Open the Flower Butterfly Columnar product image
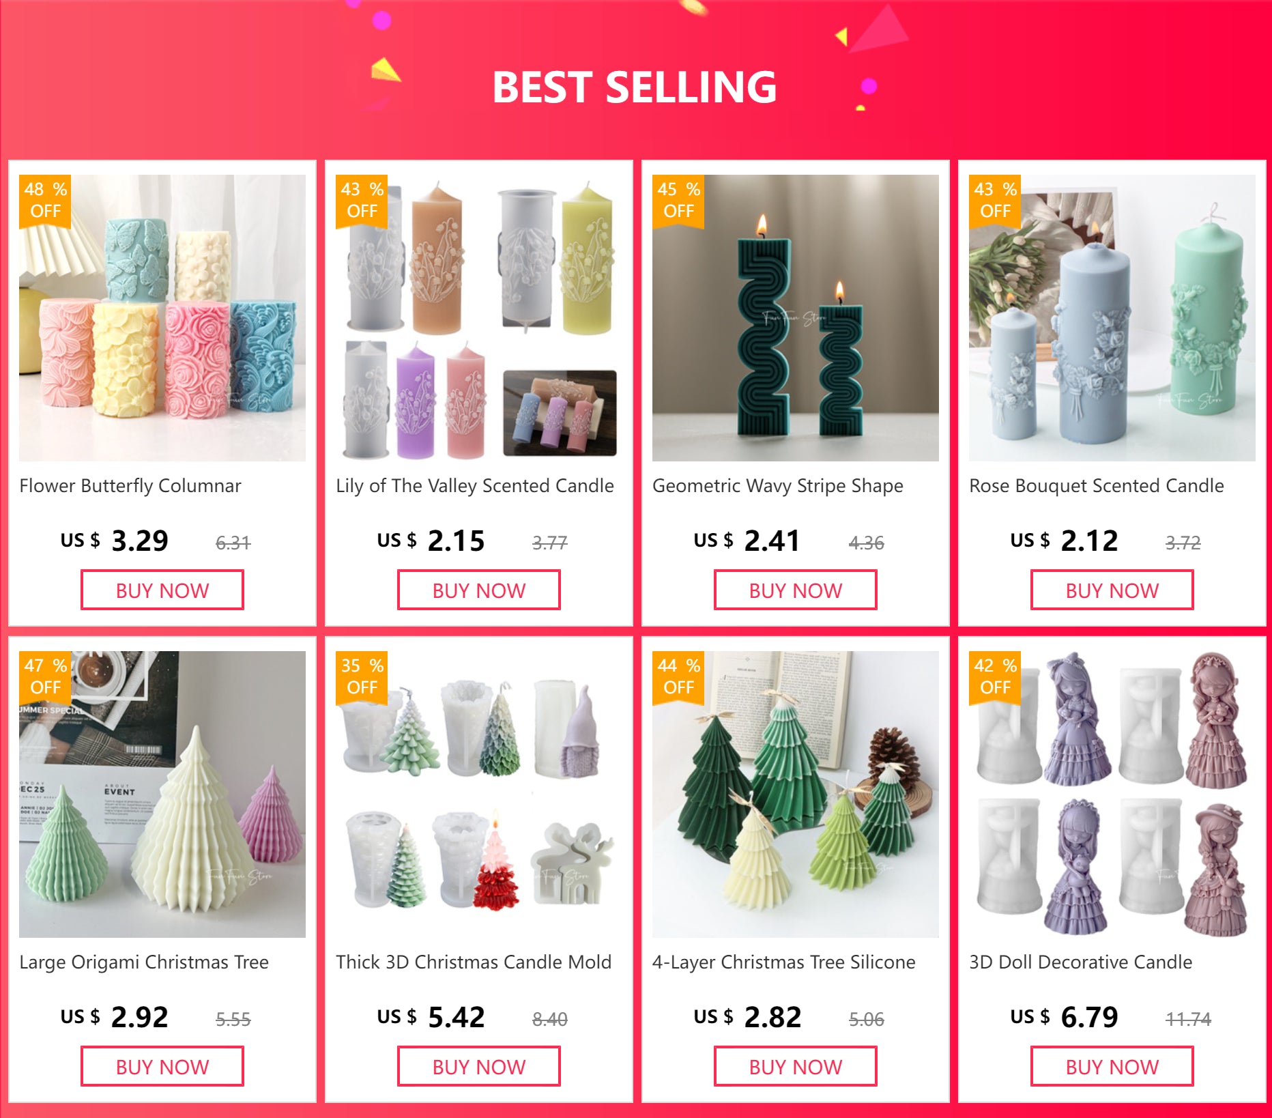Screen dimensions: 1272x1118 point(162,318)
